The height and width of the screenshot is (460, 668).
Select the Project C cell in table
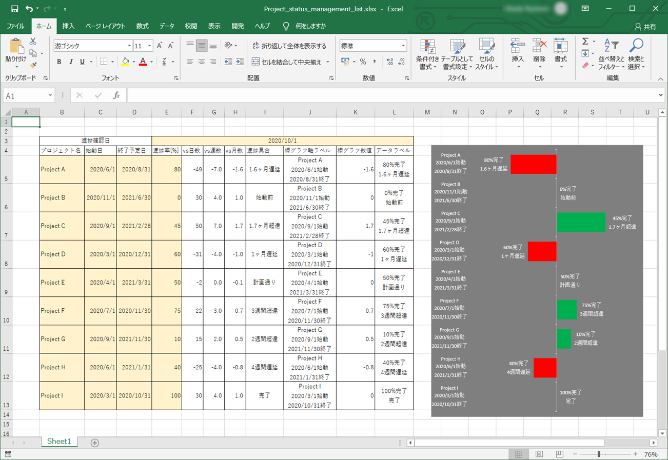pos(62,226)
